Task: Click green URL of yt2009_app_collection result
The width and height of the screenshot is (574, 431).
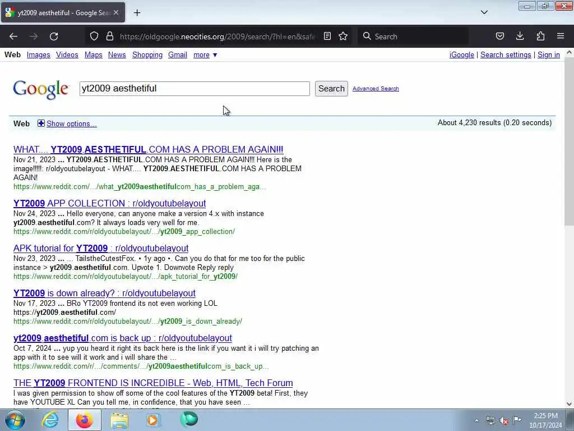Action: (x=124, y=232)
